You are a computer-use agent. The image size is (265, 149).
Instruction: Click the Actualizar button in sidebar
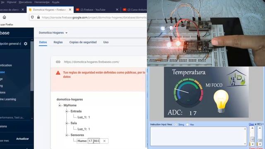coord(22,139)
